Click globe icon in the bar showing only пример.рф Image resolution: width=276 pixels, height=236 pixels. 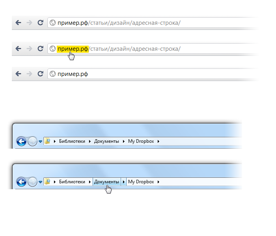tap(52, 74)
